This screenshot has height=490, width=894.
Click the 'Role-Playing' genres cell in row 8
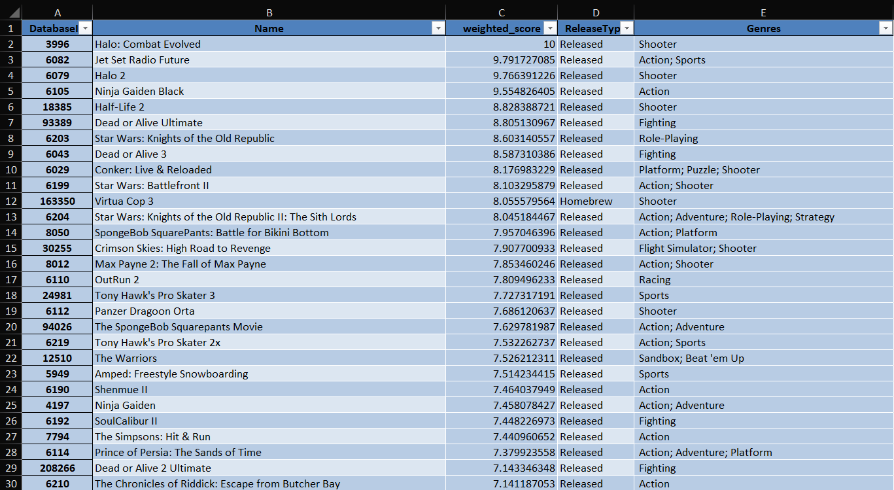tap(763, 138)
